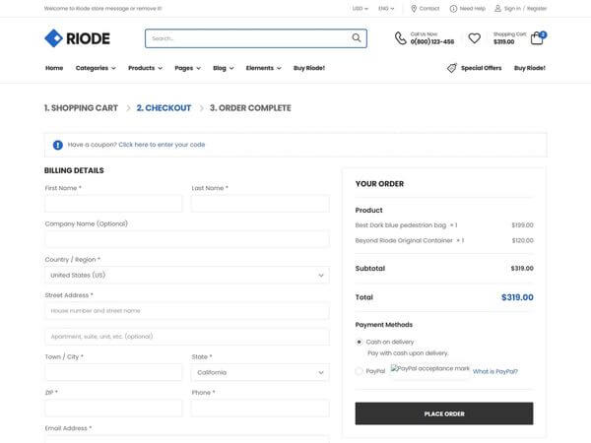The image size is (591, 443).
Task: Click the search magnifier icon
Action: 357,37
